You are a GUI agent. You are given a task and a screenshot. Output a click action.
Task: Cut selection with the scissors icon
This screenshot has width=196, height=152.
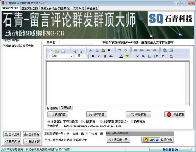click(90, 50)
